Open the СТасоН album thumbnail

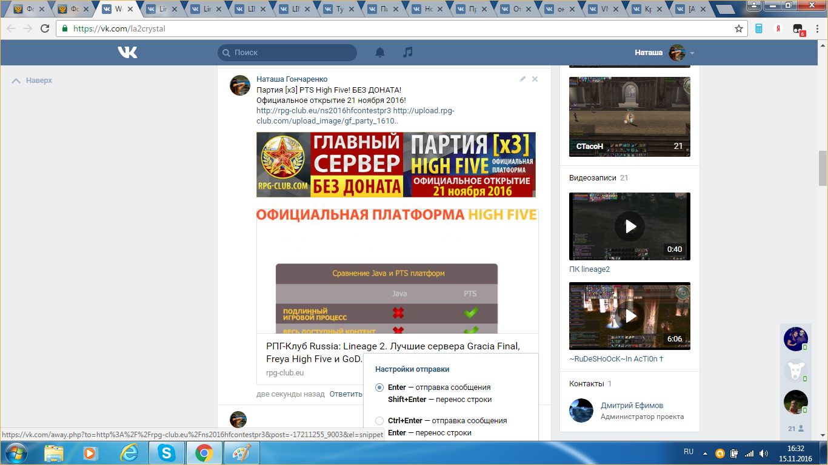tap(630, 117)
